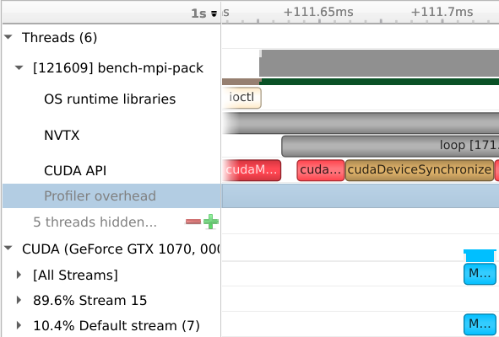Image resolution: width=499 pixels, height=337 pixels.
Task: Select the cudaDeviceSynchronize API call block
Action: click(420, 170)
